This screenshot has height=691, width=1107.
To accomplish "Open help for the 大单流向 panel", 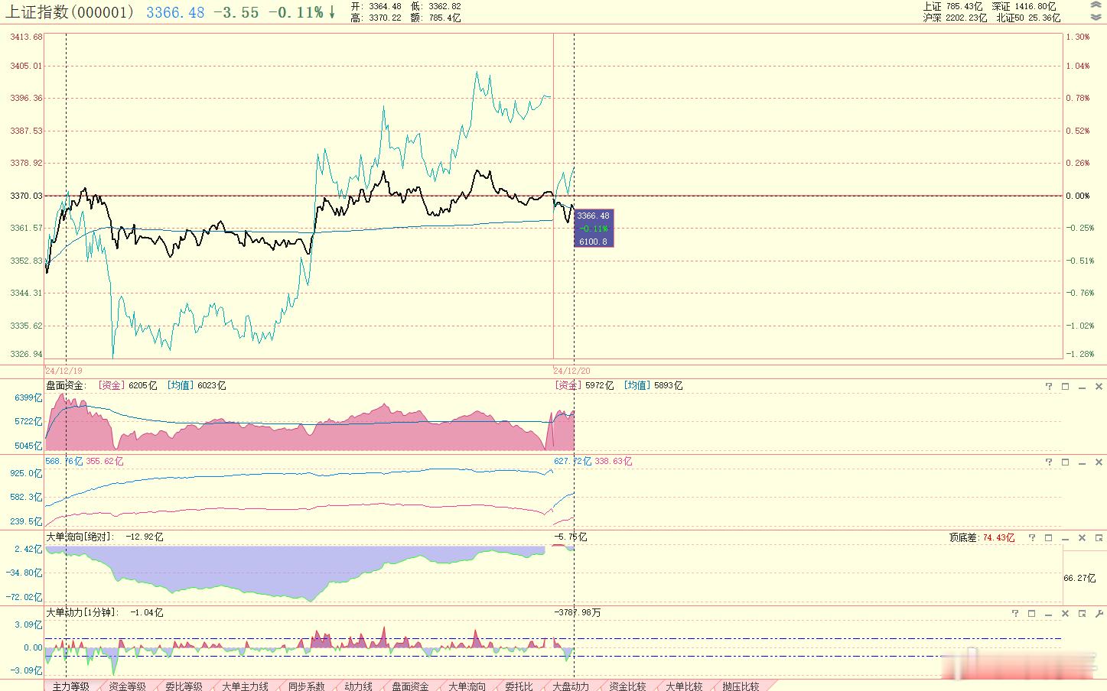I will click(x=1032, y=538).
